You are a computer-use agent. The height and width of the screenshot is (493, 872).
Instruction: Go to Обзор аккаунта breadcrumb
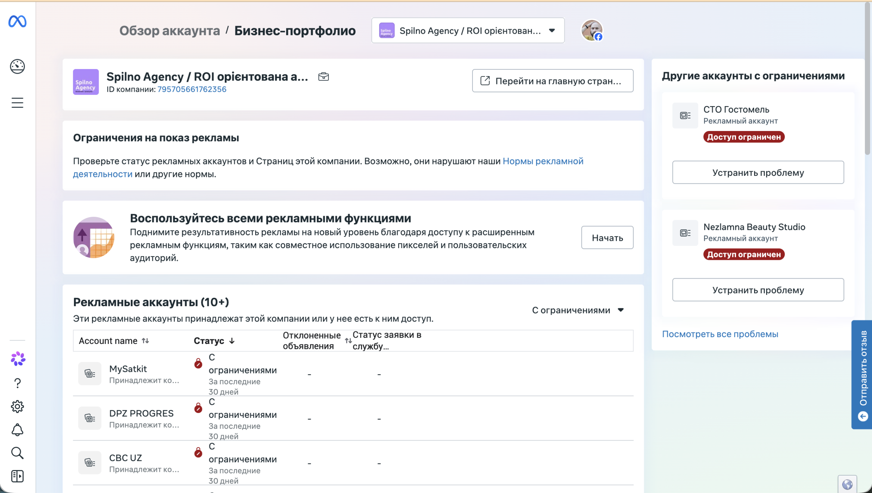point(170,31)
